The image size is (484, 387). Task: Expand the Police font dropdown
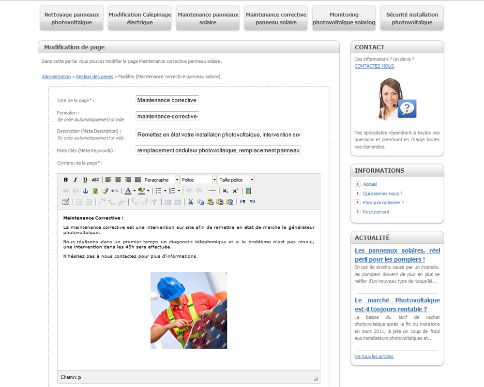click(214, 180)
